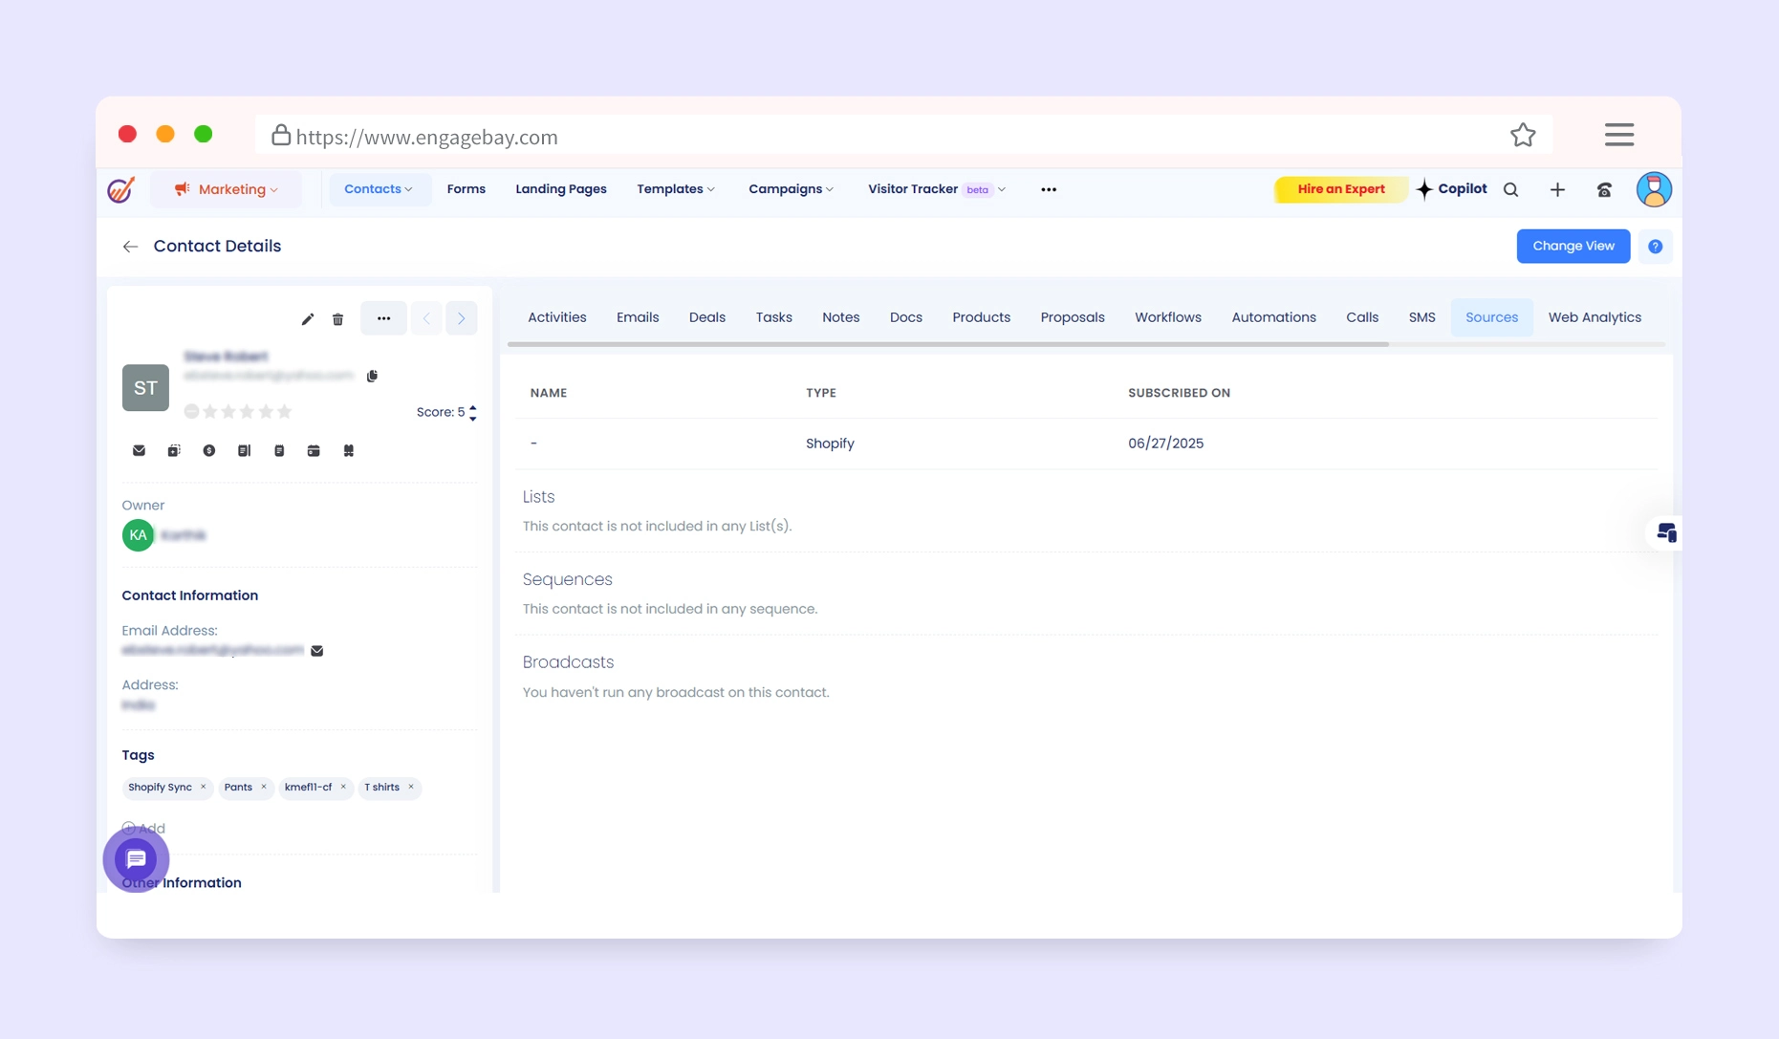Switch to the Activities tab
Viewport: 1779px width, 1039px height.
point(556,317)
